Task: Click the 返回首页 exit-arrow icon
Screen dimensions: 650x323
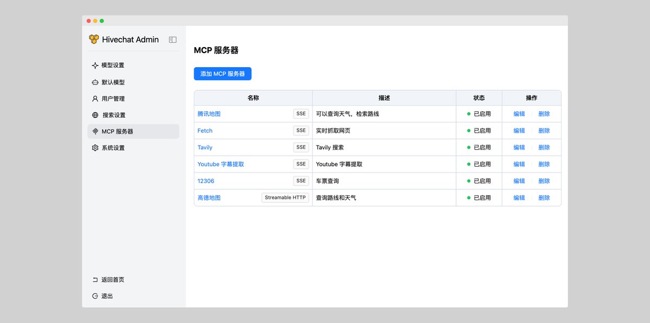Action: click(96, 280)
